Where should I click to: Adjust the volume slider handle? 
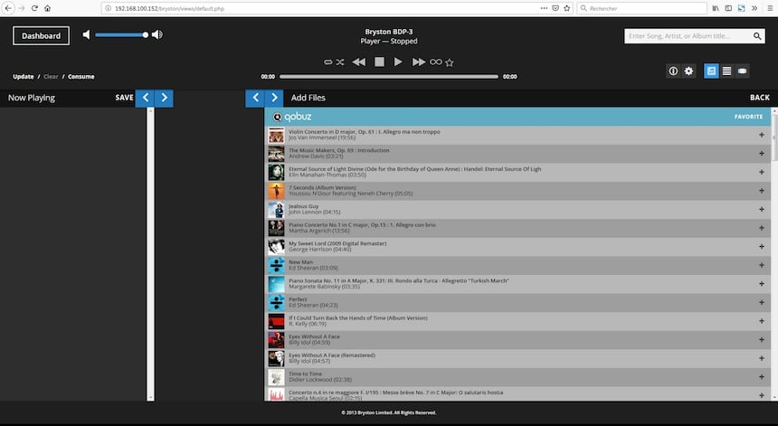point(145,34)
